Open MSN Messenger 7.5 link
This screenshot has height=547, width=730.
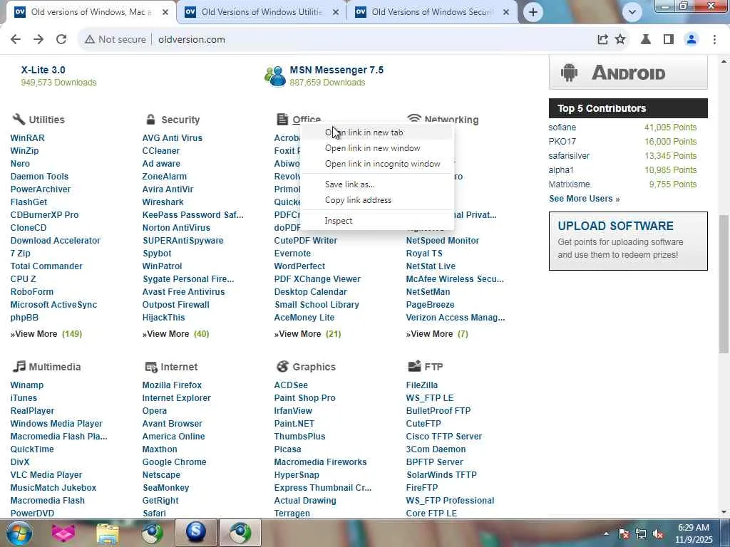(336, 70)
